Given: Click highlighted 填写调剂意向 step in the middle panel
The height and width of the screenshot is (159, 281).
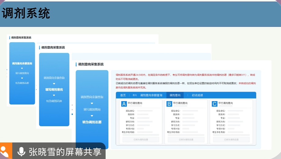Looking at the screenshot, I should (54, 89).
